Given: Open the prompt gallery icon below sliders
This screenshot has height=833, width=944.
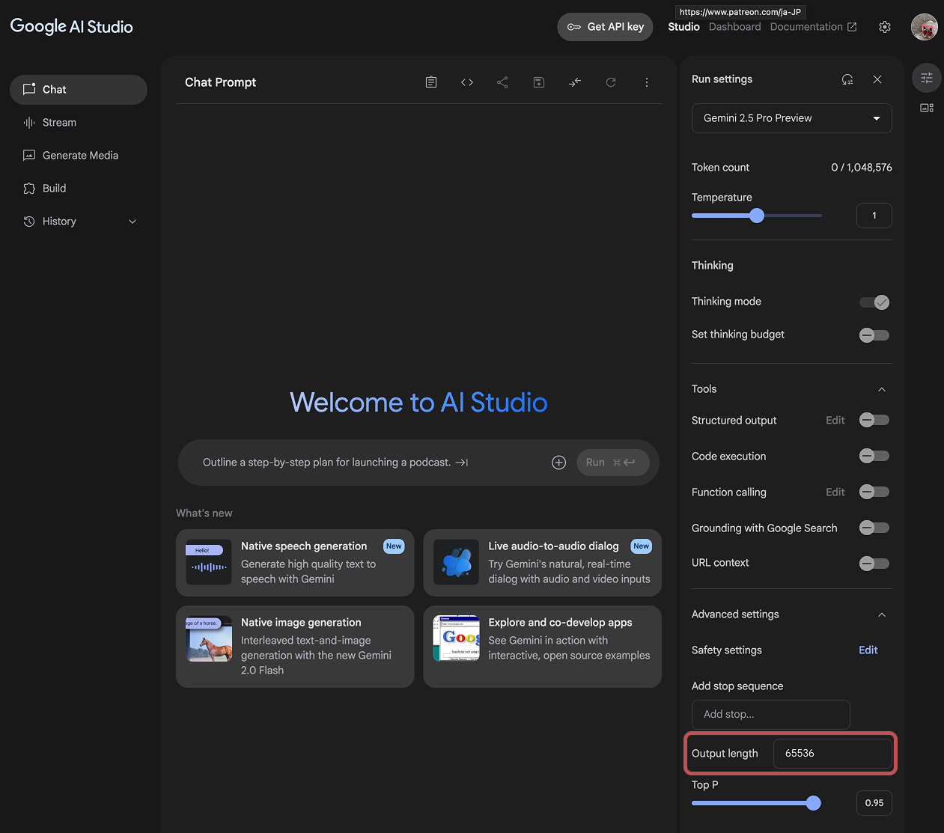Looking at the screenshot, I should click(x=927, y=108).
